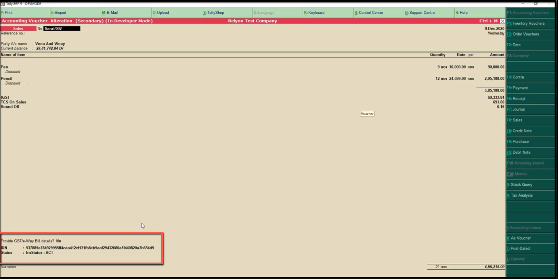This screenshot has width=558, height=279.
Task: Open the Print menu option
Action: (x=25, y=13)
